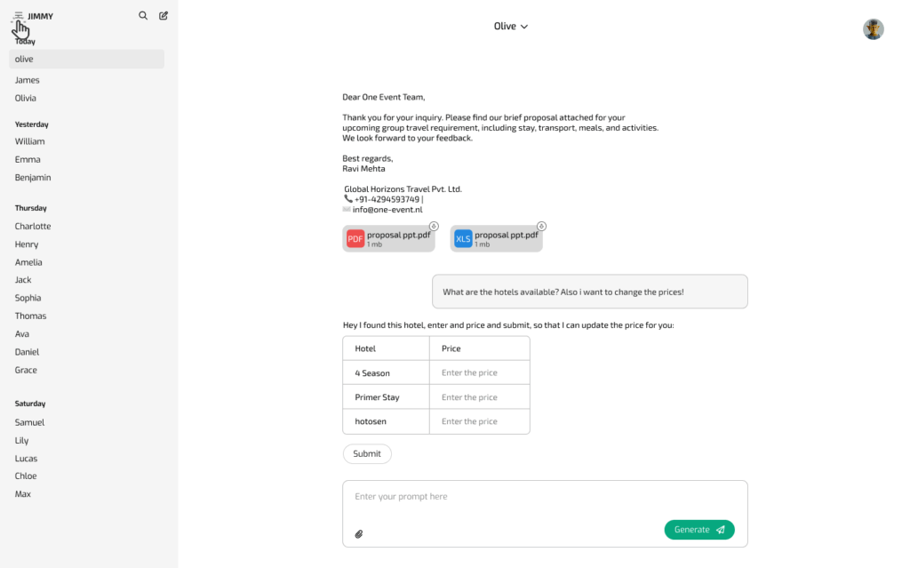Click the hotosen price entry cell
The image size is (910, 568).
[x=479, y=421]
